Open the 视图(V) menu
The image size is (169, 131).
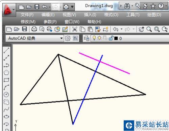pos(69,15)
